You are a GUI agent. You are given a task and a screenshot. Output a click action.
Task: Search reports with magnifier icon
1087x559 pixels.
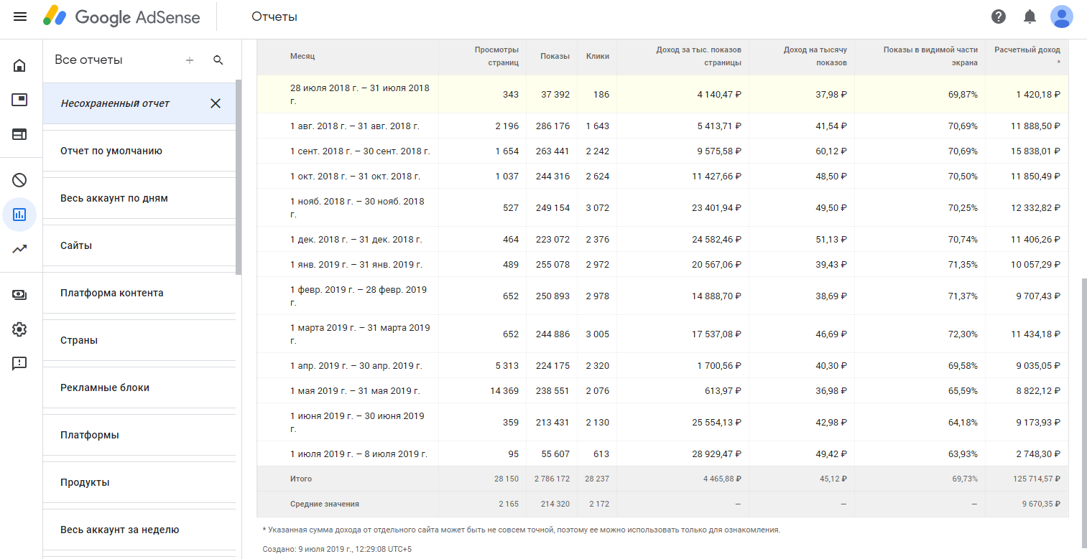(218, 60)
